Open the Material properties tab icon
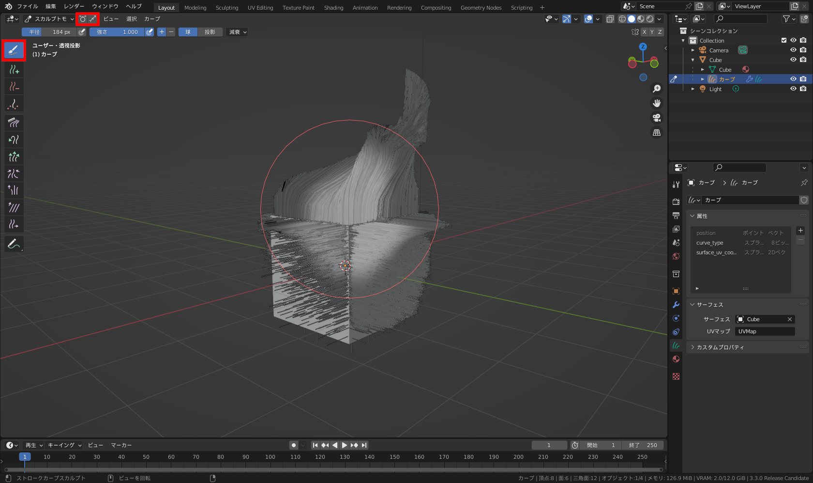Image resolution: width=813 pixels, height=483 pixels. 676,359
